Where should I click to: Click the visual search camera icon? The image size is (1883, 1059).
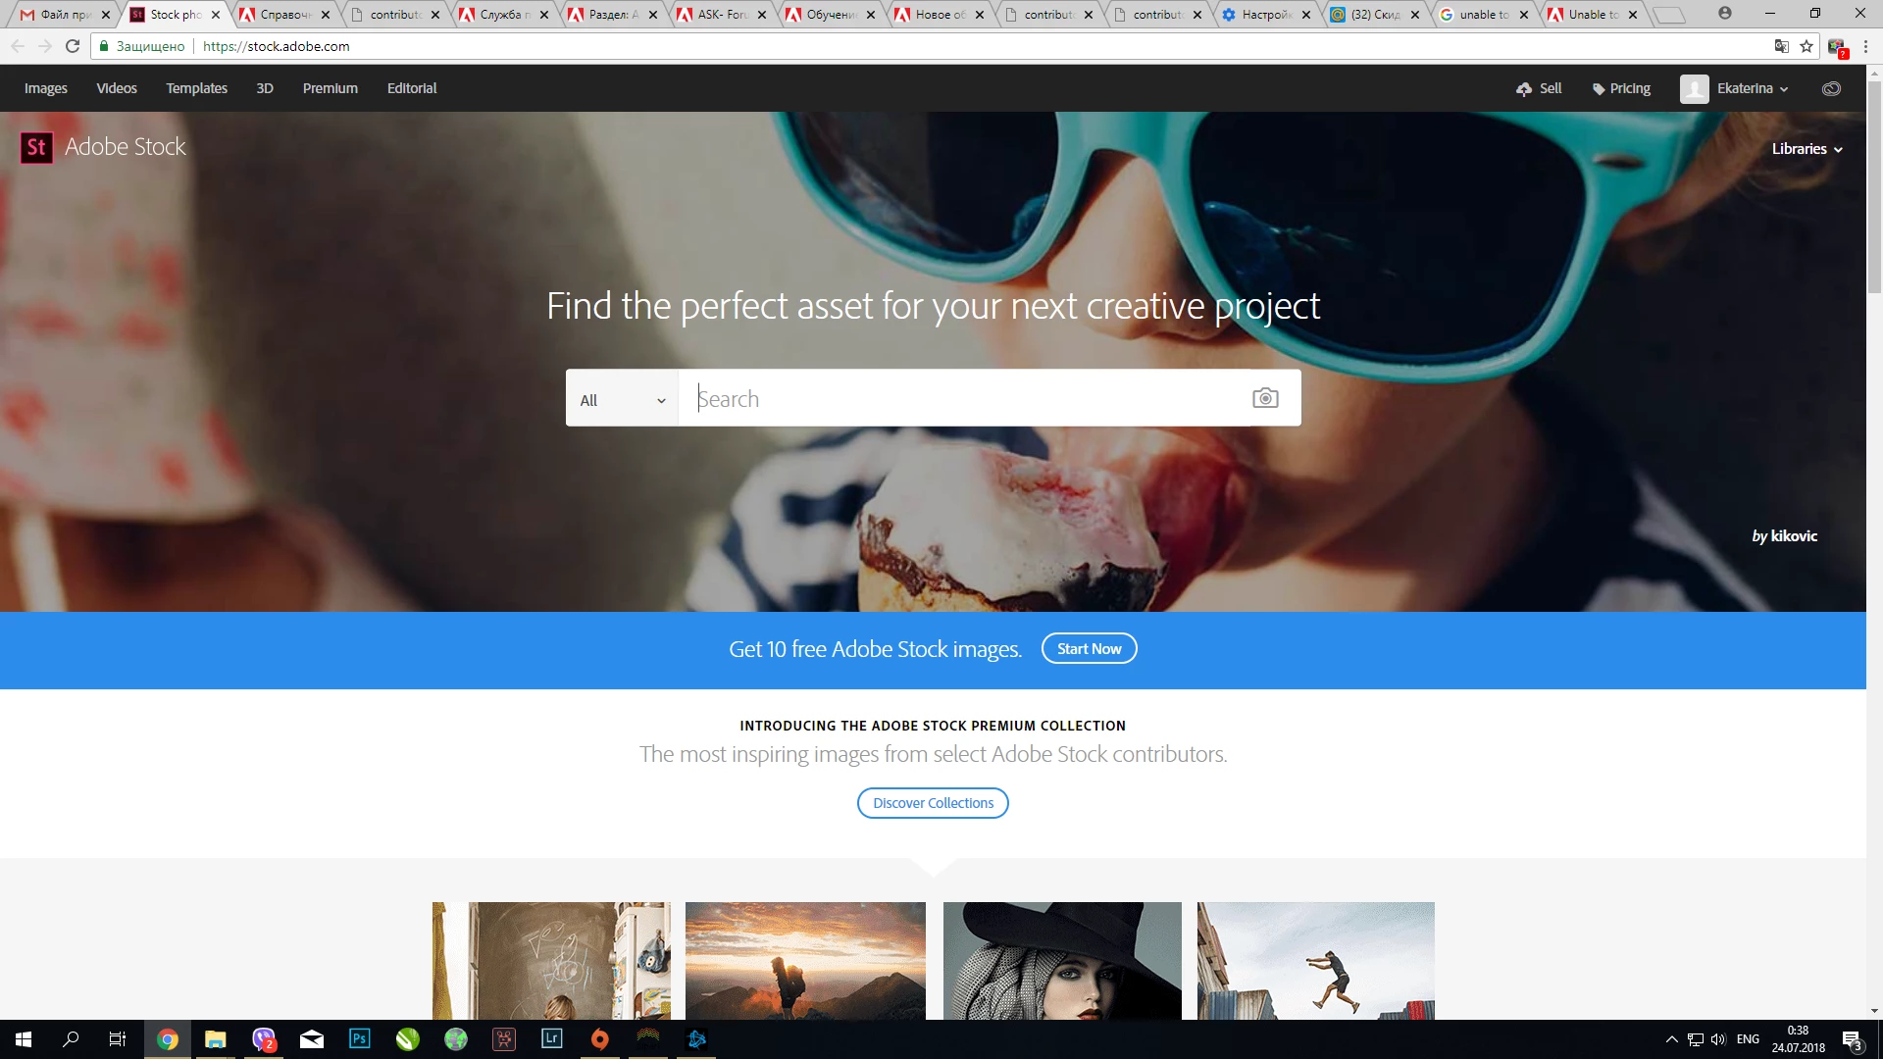click(x=1265, y=398)
